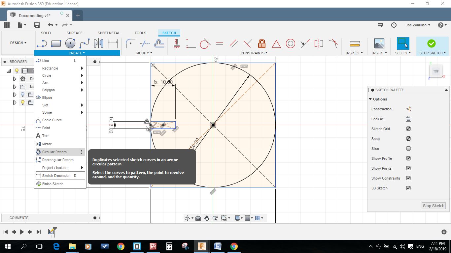Enable the Slice checkbox

coord(408,149)
